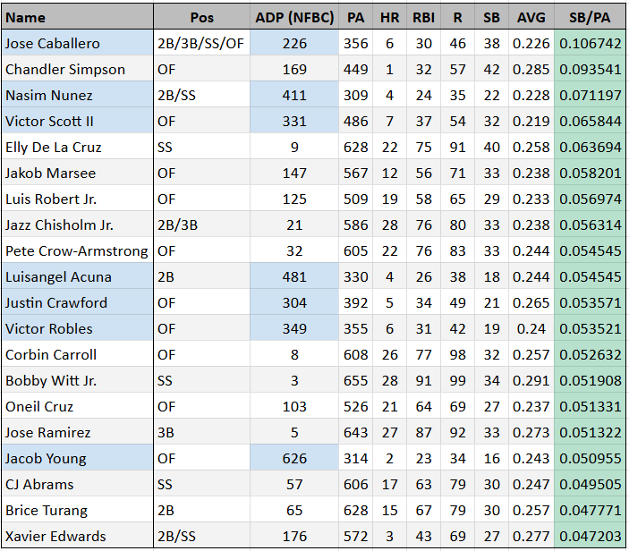Click Victor Scott II's PA value 486
Viewport: 629px width, 551px height.
coord(356,121)
